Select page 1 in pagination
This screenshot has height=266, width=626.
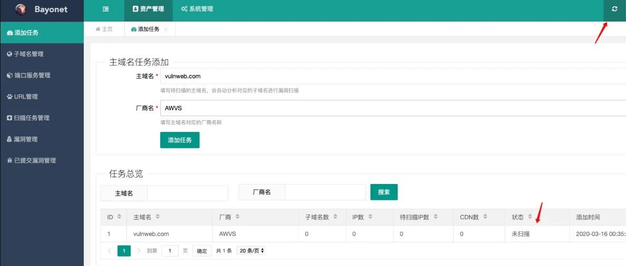(x=124, y=251)
